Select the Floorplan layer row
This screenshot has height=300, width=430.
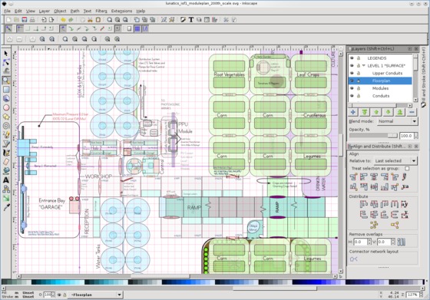380,81
